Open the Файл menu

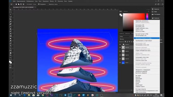click(14, 1)
